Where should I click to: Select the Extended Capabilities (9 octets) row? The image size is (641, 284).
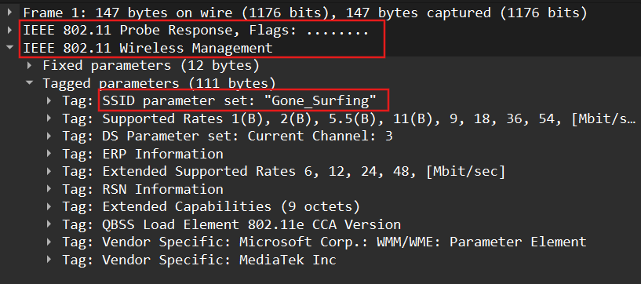pos(320,207)
